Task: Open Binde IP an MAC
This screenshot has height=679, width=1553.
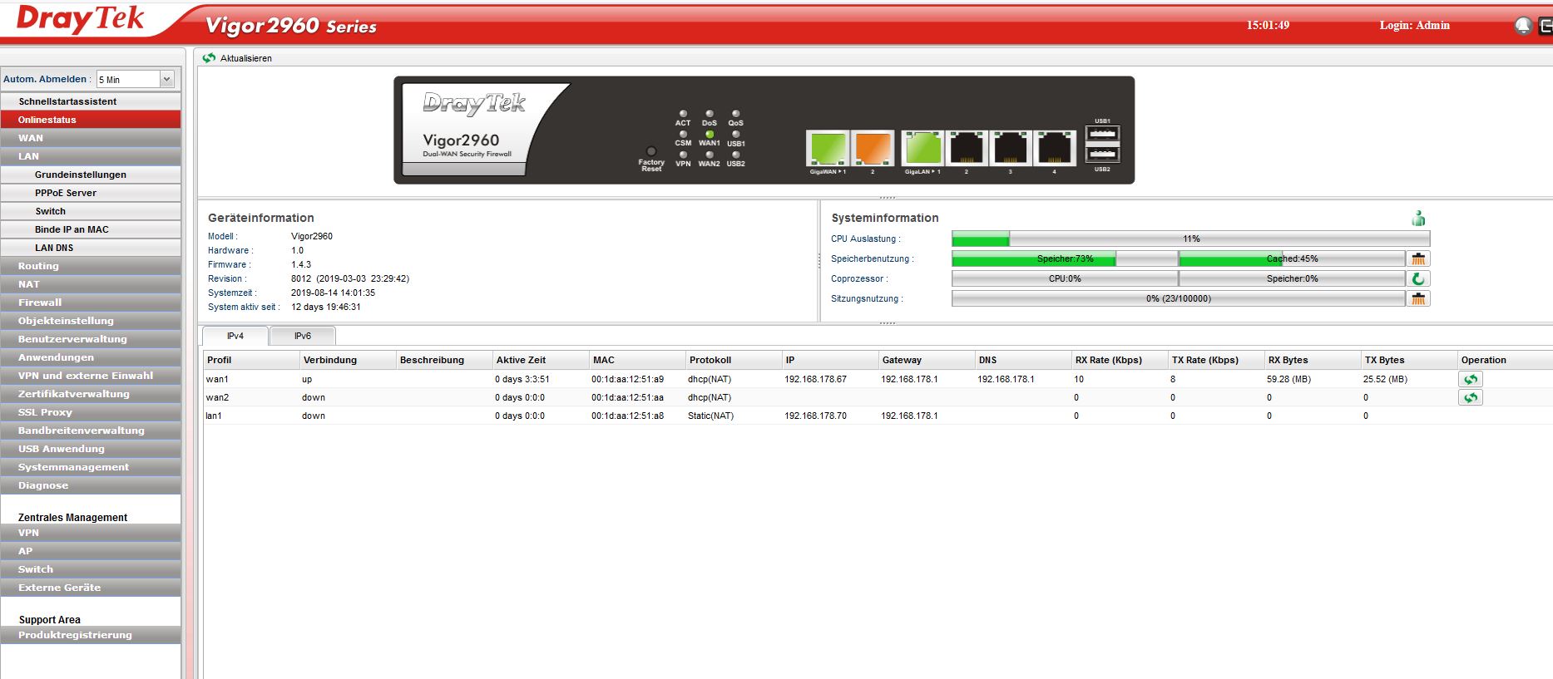Action: click(91, 229)
